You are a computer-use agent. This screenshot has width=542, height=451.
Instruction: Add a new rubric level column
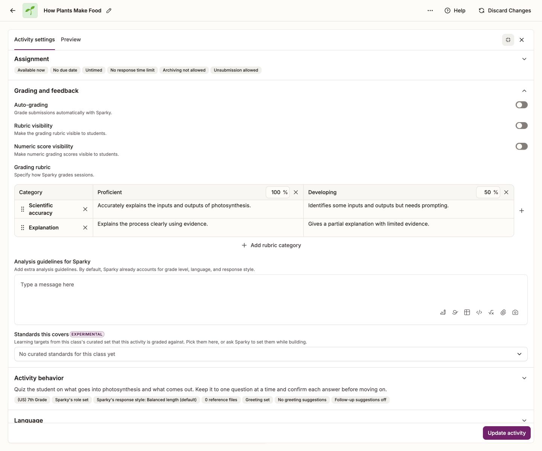coord(522,211)
